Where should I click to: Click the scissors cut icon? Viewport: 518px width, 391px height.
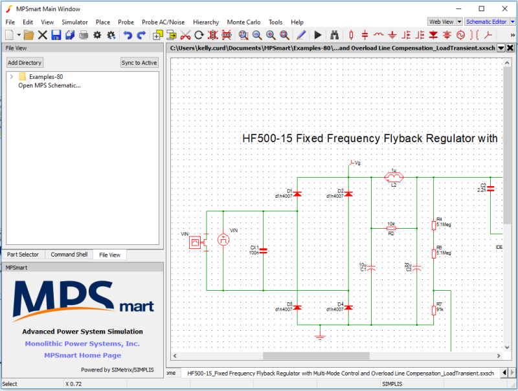[x=185, y=35]
